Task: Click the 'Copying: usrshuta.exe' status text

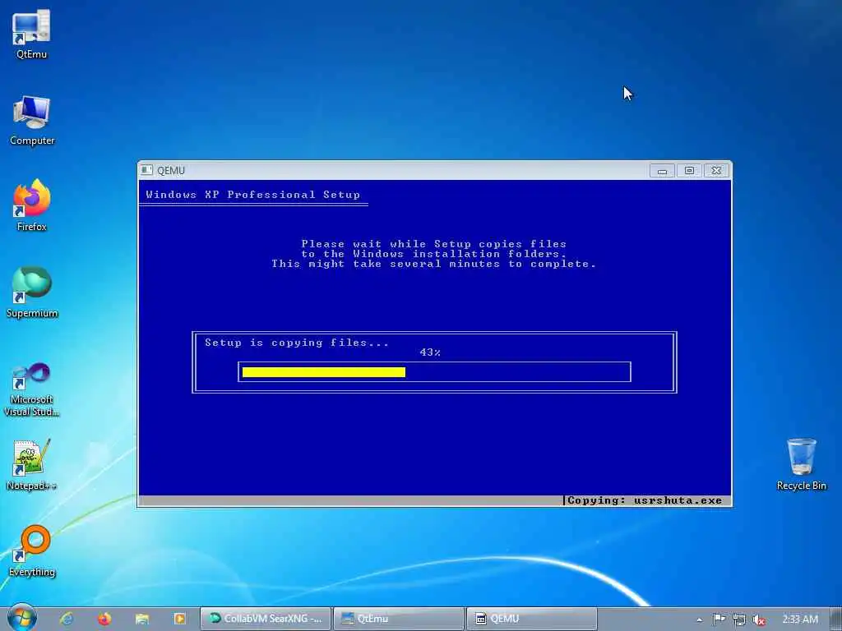Action: (645, 500)
